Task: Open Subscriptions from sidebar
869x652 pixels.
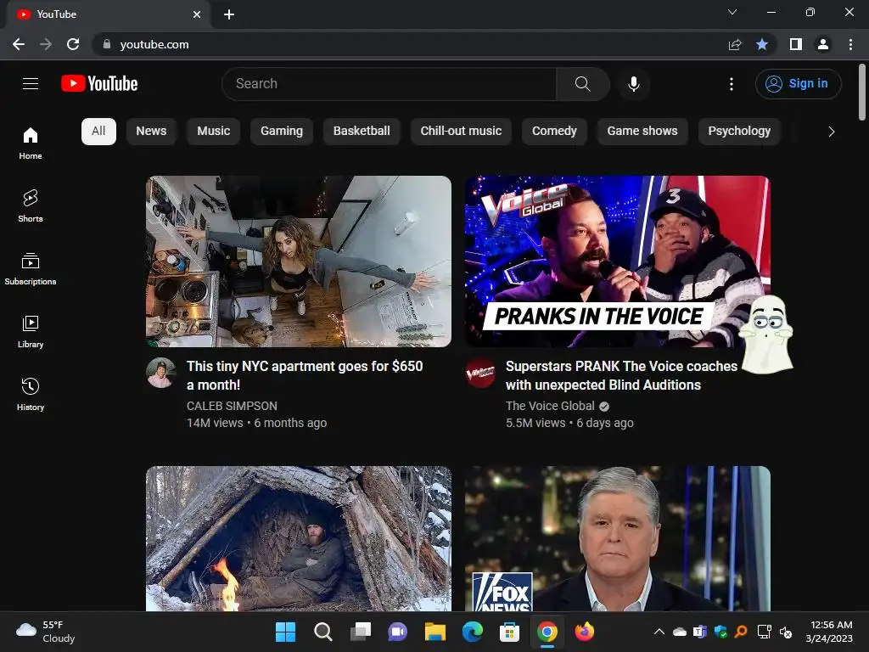Action: pos(31,269)
